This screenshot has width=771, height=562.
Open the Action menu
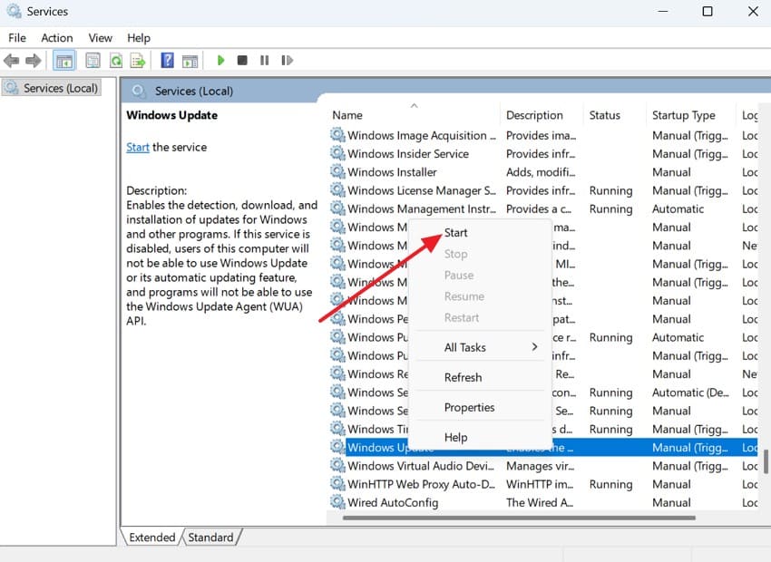[x=57, y=38]
